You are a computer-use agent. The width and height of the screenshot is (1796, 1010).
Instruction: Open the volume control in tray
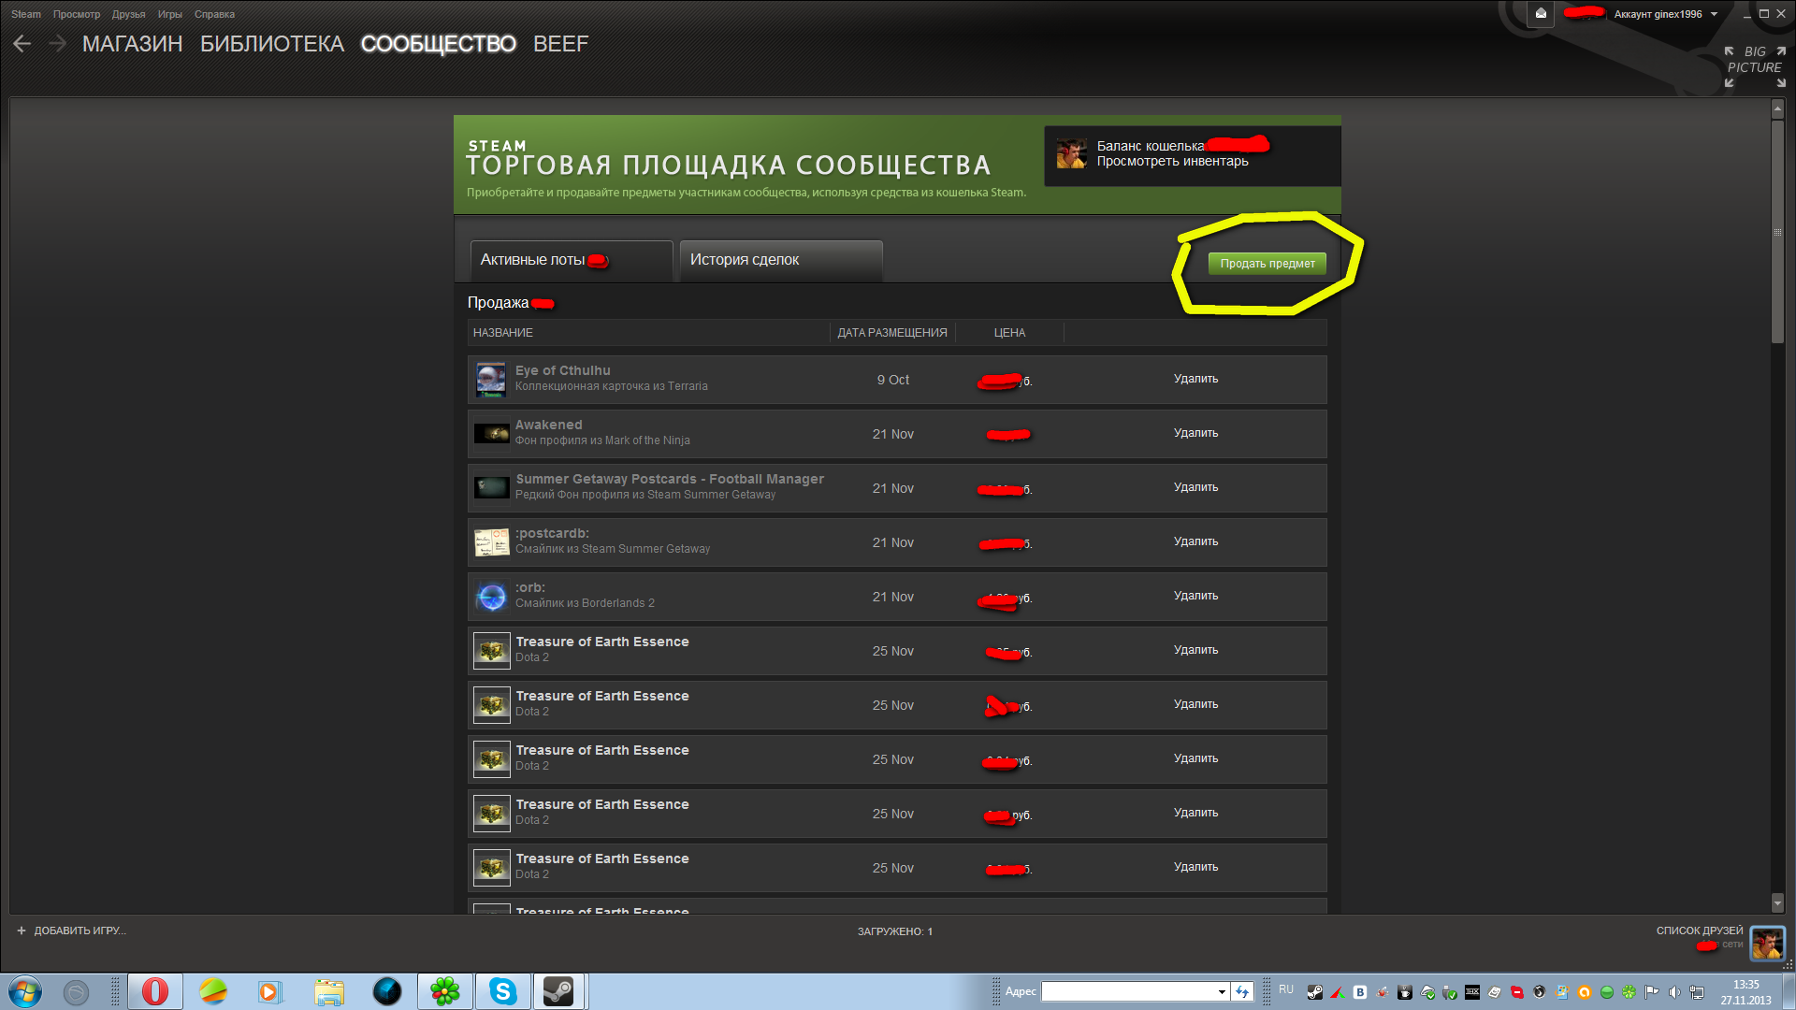point(1674,992)
